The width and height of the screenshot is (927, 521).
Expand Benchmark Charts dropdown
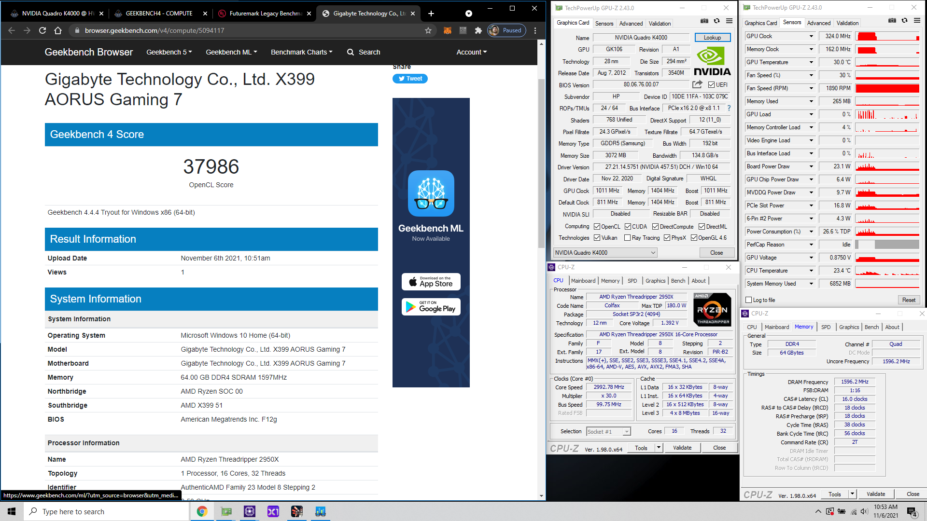[301, 52]
